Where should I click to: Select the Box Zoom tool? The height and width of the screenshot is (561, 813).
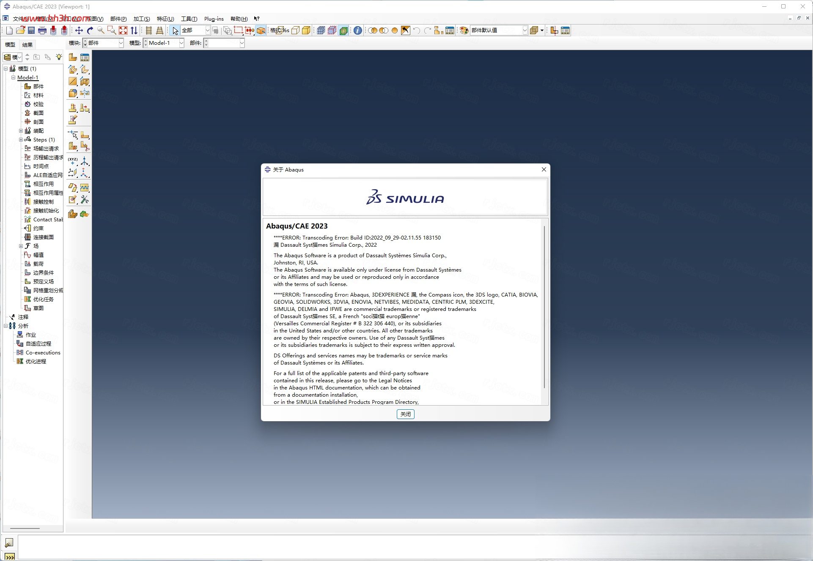coord(112,30)
